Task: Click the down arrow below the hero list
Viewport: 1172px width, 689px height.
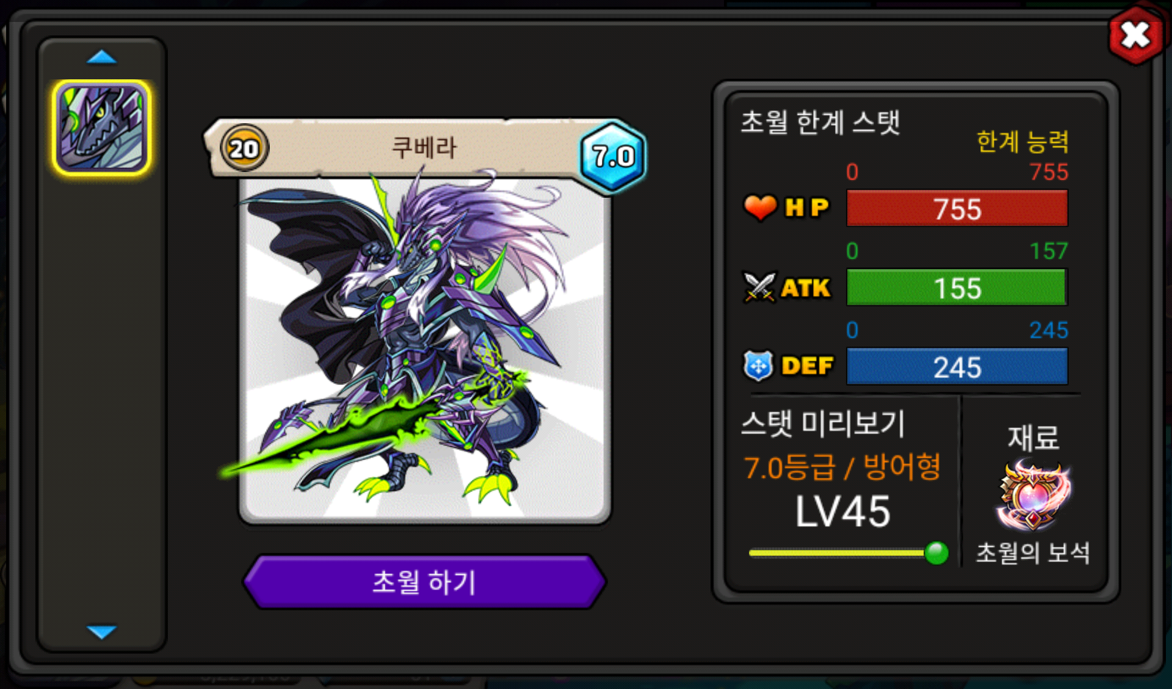Action: pyautogui.click(x=101, y=632)
